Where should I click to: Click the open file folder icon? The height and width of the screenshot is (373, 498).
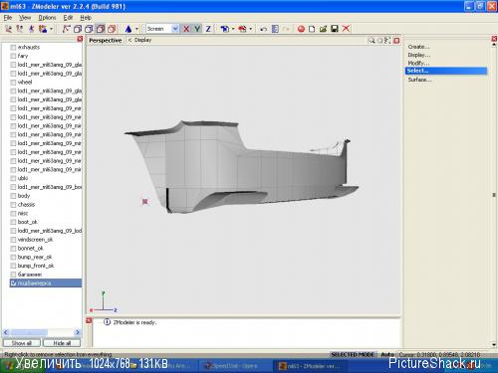(323, 29)
